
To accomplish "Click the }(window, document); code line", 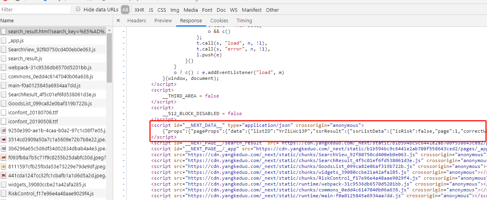I will 191,78.
